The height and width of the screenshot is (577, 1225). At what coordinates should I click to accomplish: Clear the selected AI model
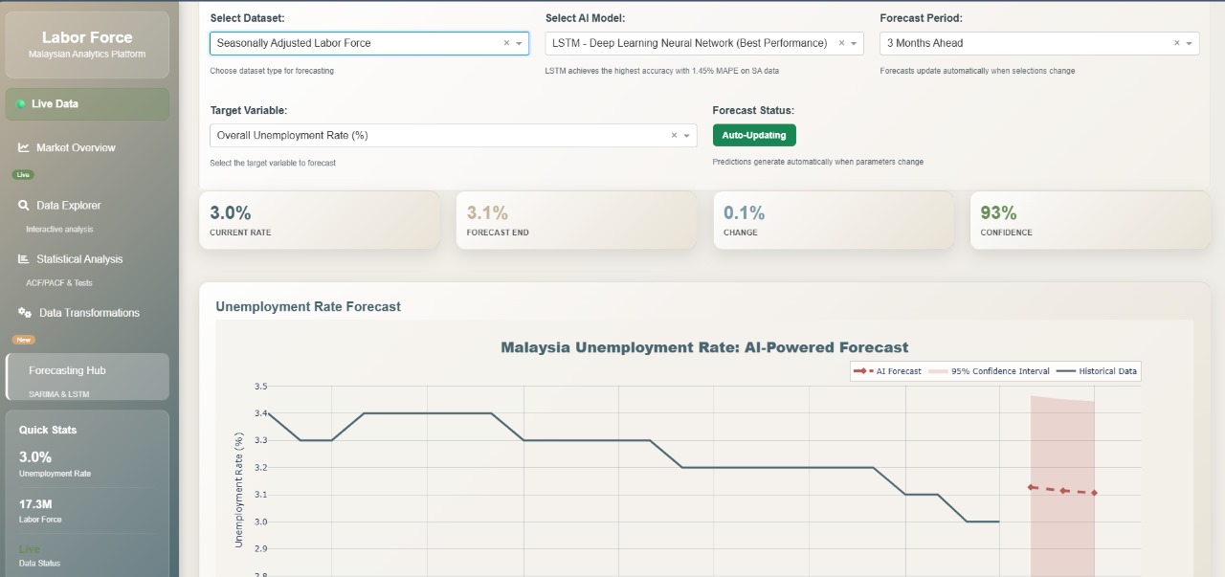pyautogui.click(x=841, y=43)
